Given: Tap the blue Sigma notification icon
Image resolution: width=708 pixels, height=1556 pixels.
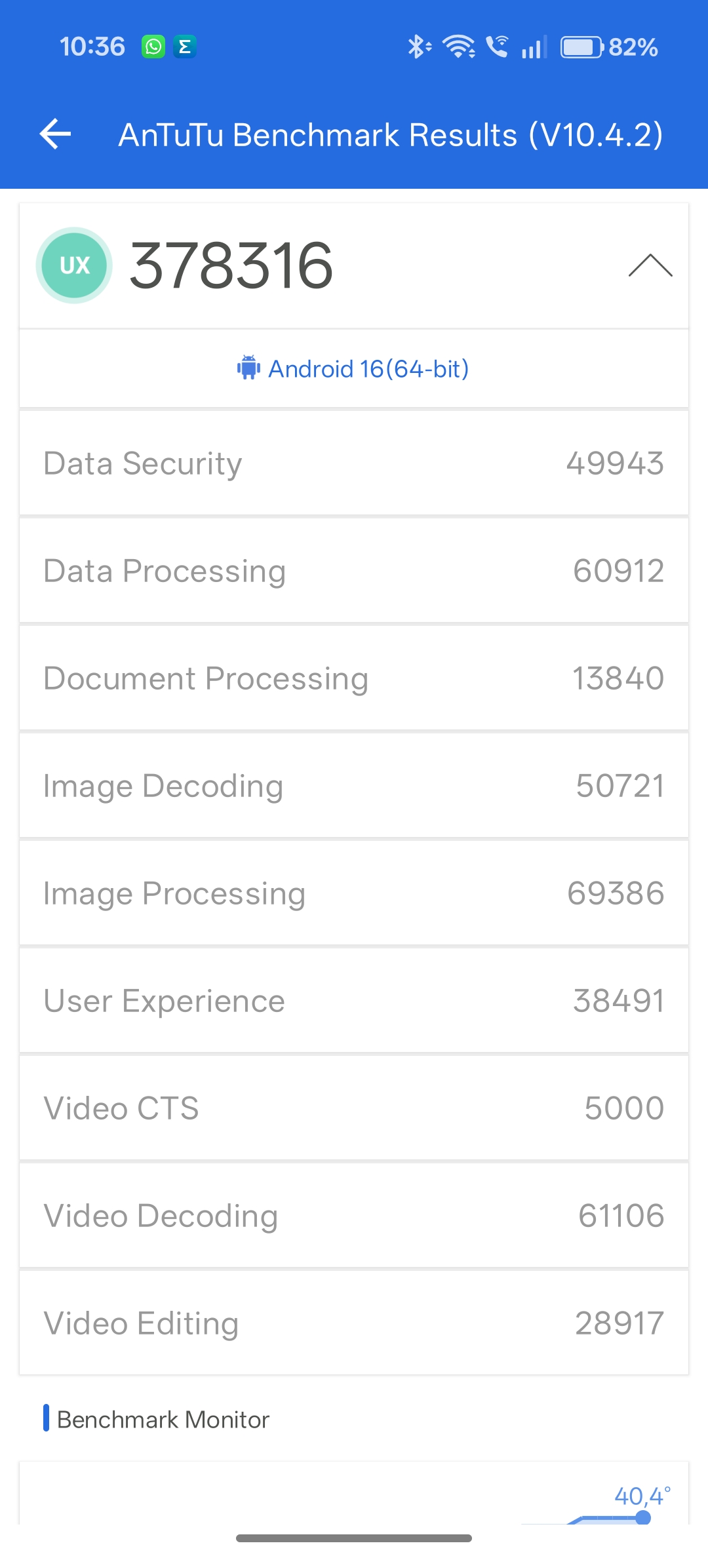Looking at the screenshot, I should (x=185, y=47).
